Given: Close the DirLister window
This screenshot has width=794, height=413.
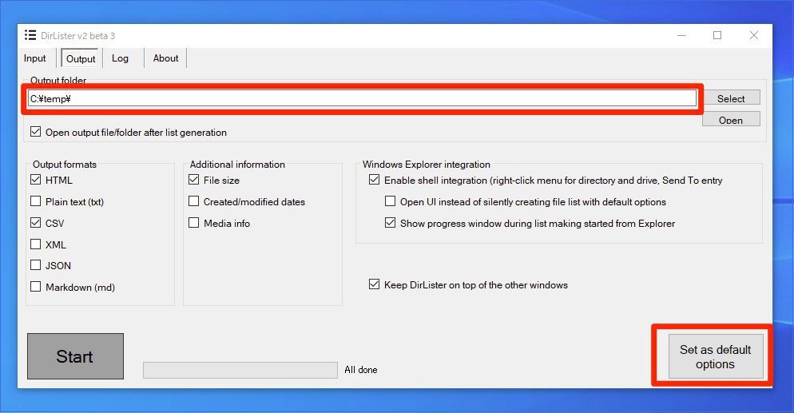Looking at the screenshot, I should (754, 35).
